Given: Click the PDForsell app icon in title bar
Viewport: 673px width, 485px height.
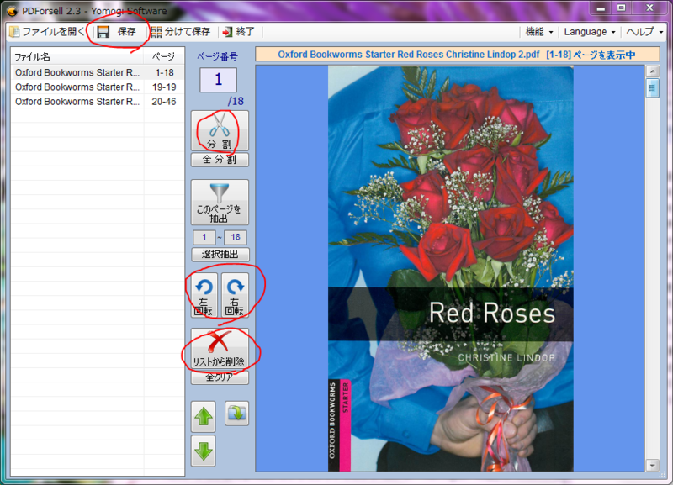Looking at the screenshot, I should coord(12,11).
